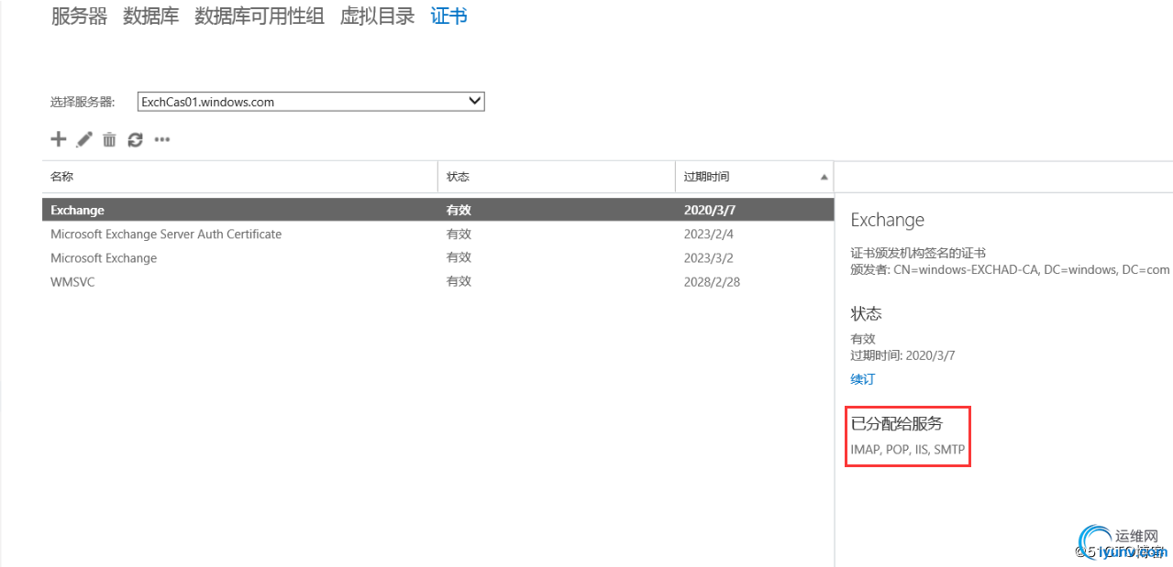Select the WMSVC certificate row

[437, 282]
